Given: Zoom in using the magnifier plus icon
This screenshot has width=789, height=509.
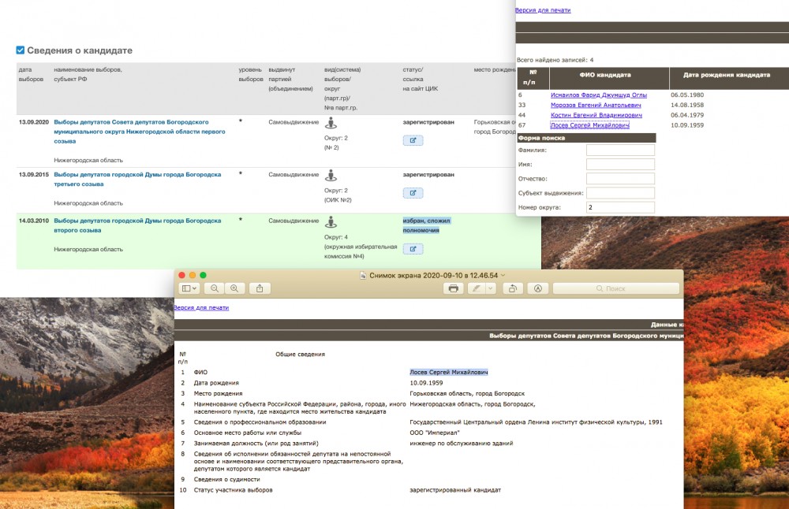Looking at the screenshot, I should click(234, 289).
